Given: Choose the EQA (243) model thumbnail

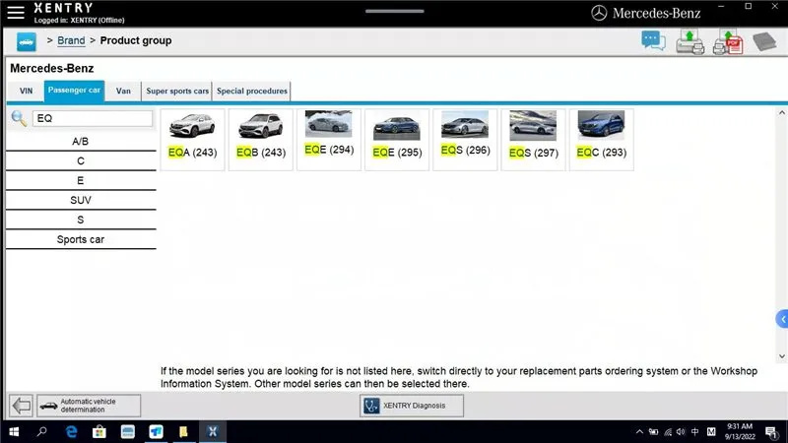Looking at the screenshot, I should tap(192, 140).
